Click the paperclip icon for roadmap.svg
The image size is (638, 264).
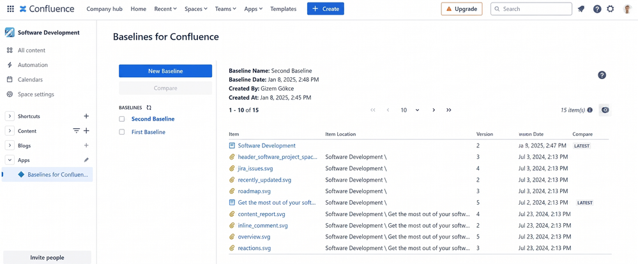coord(232,191)
